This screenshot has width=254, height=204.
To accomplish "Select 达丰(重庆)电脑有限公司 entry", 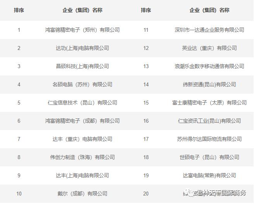I will [82, 139].
